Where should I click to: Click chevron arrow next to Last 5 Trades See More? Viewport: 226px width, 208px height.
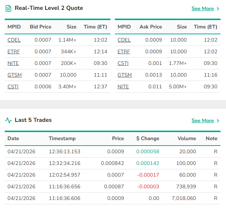[218, 120]
